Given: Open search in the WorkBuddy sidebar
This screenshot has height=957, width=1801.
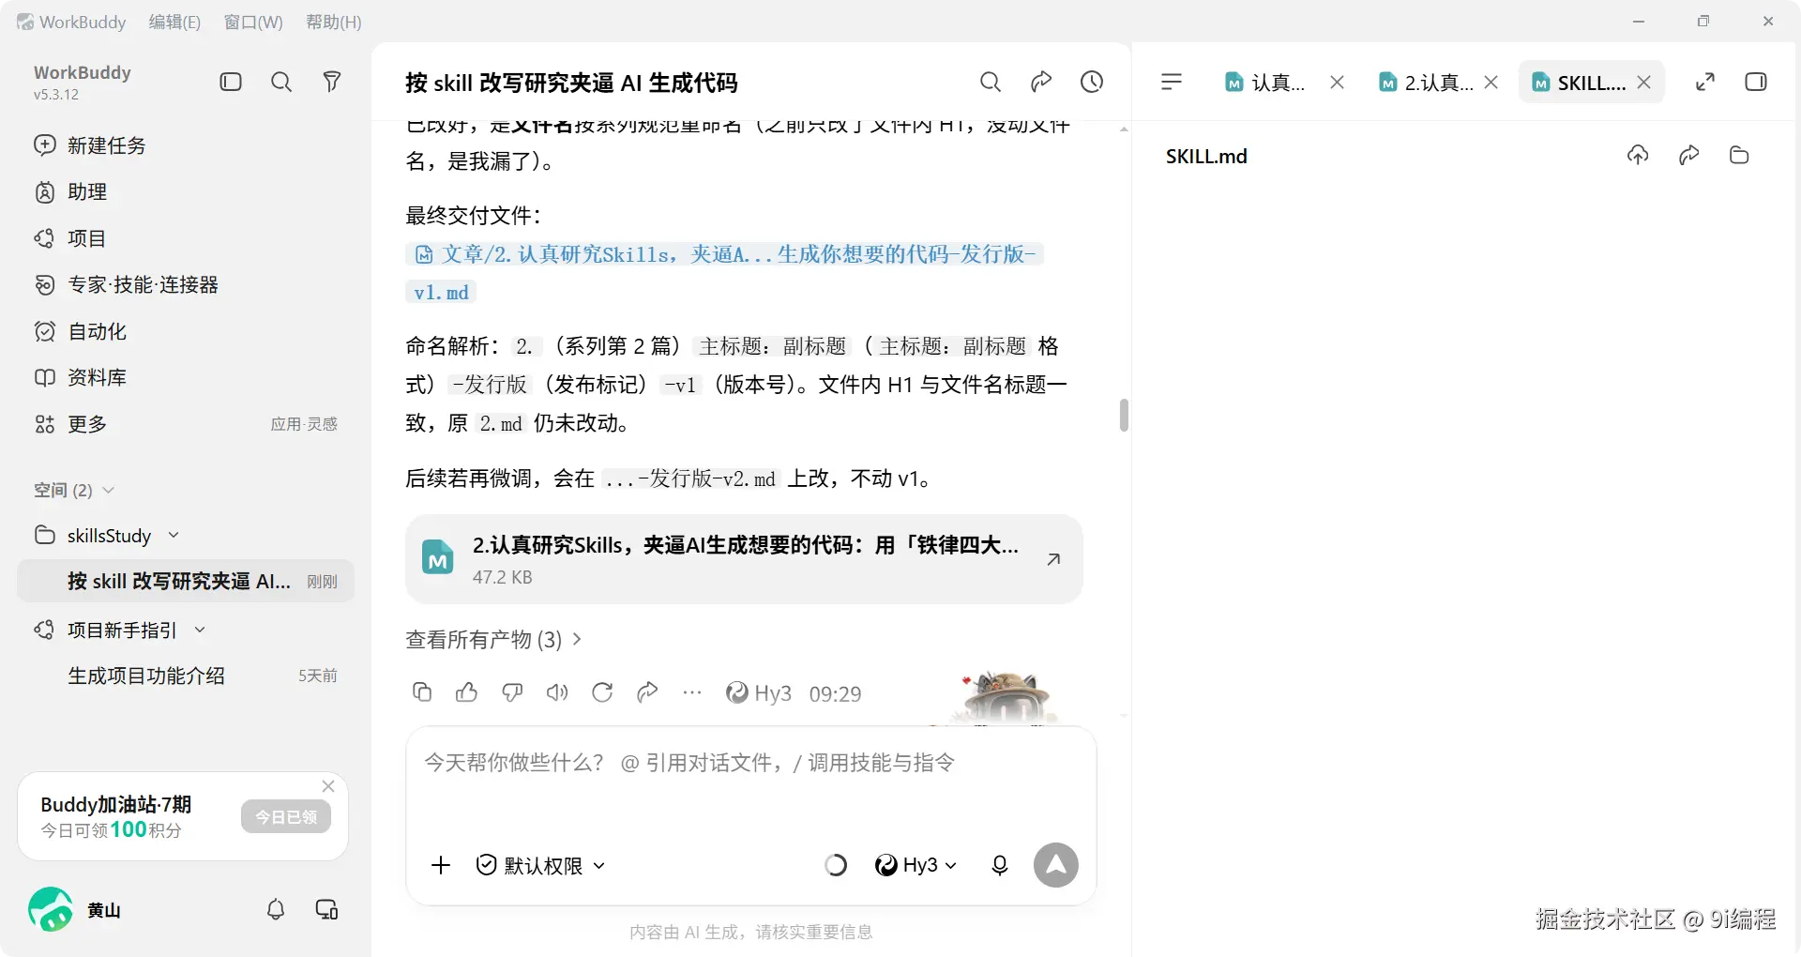Looking at the screenshot, I should tap(281, 83).
